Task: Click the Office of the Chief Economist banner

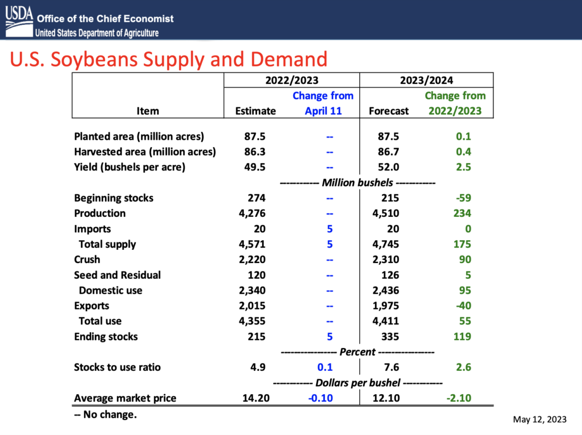Action: (x=105, y=19)
